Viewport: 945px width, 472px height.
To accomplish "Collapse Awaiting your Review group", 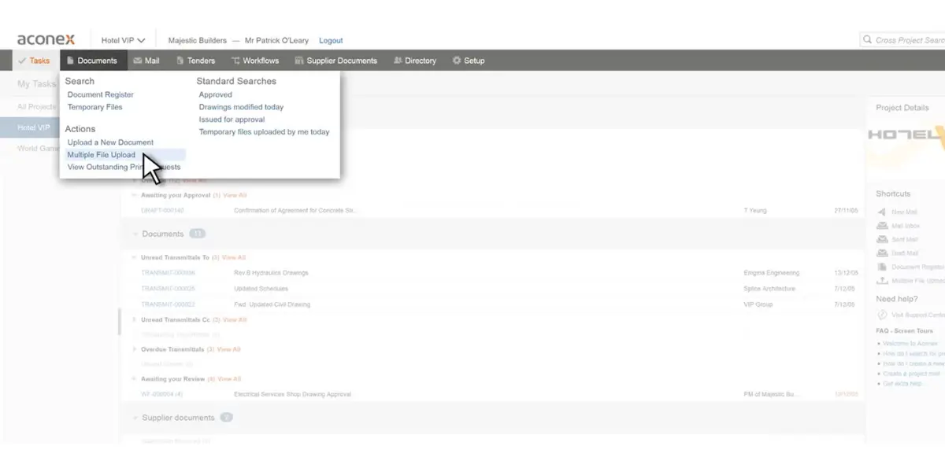I will (x=135, y=379).
